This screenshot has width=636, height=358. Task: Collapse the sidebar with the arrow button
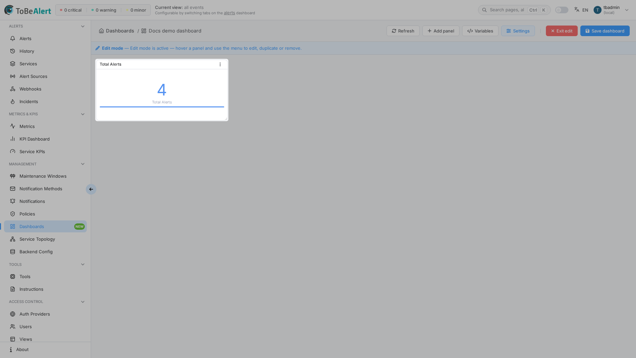point(91,189)
